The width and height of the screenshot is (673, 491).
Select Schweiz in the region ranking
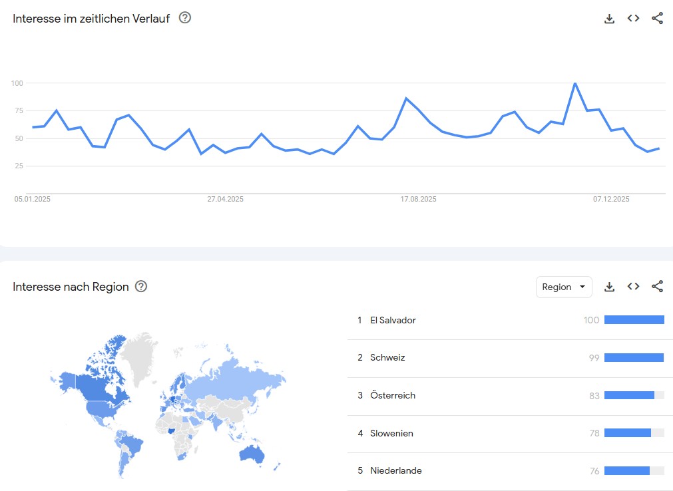[x=387, y=358]
